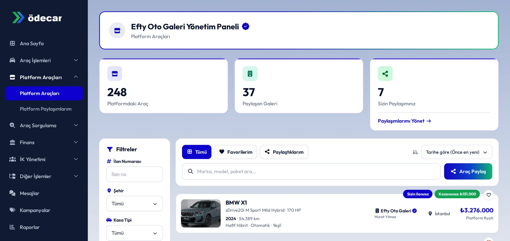The image size is (510, 241).
Task: Open Paylaşımlarımı Yönet link
Action: (x=404, y=121)
